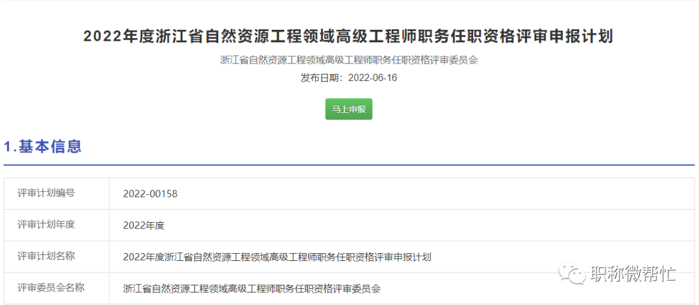This screenshot has width=699, height=305.
Task: Click the committee subtitle below the main title
Action: (x=349, y=60)
